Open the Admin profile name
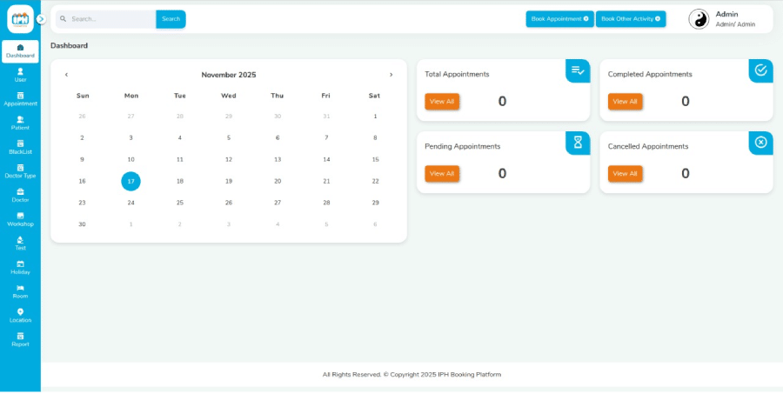 (726, 15)
